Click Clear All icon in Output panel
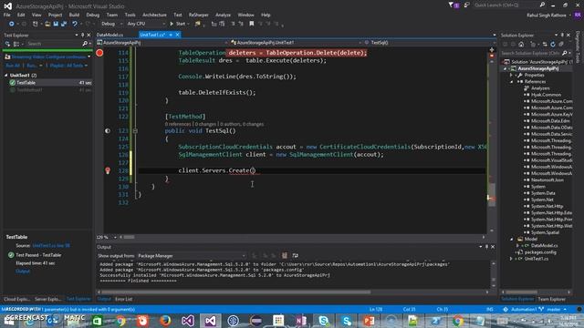 [x=285, y=255]
